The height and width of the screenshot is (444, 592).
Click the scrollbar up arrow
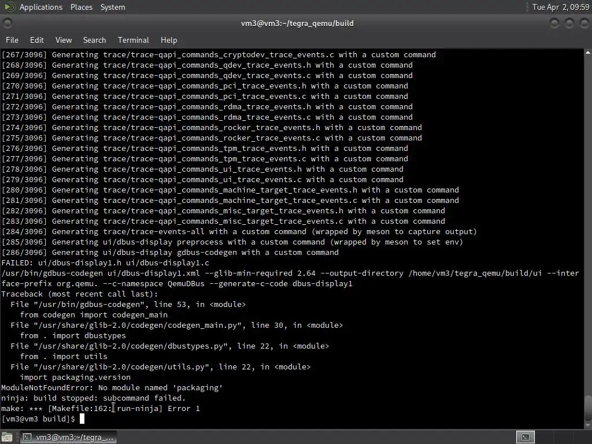point(588,53)
